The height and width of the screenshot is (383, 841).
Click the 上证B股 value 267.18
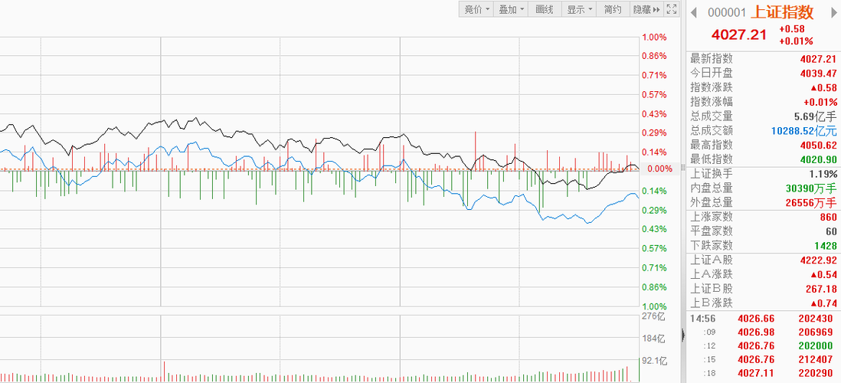pyautogui.click(x=821, y=289)
